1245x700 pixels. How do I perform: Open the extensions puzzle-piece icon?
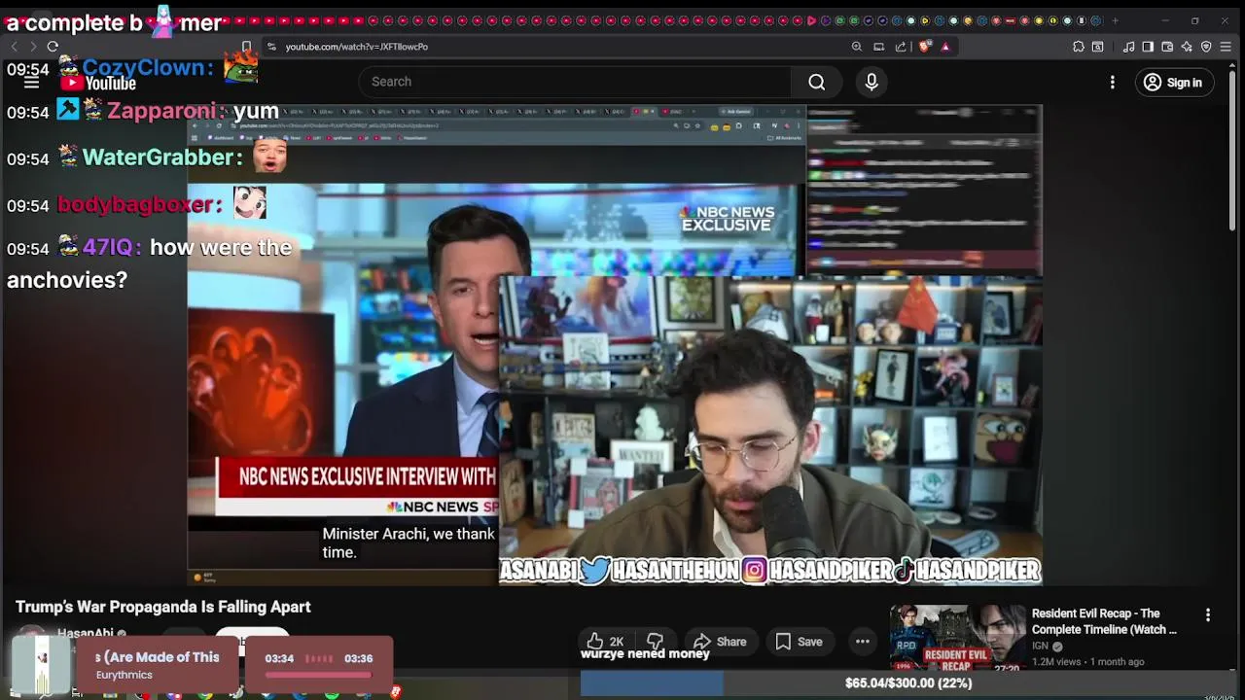coord(1078,47)
